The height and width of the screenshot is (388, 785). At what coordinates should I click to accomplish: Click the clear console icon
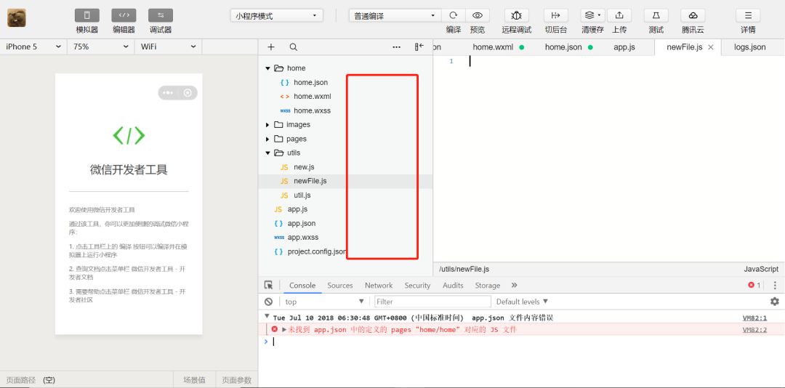269,302
